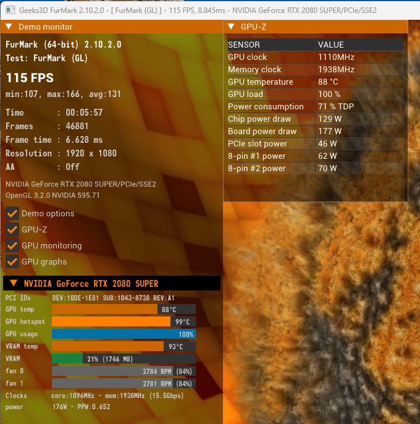Uncheck the GPU-Z checkbox

pos(12,229)
